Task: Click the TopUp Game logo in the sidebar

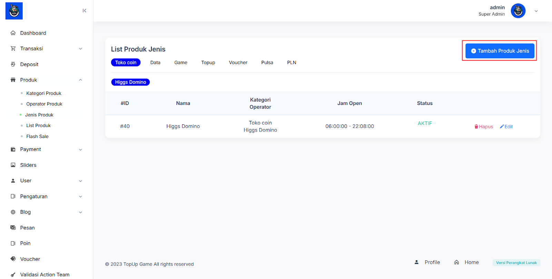Action: click(14, 11)
